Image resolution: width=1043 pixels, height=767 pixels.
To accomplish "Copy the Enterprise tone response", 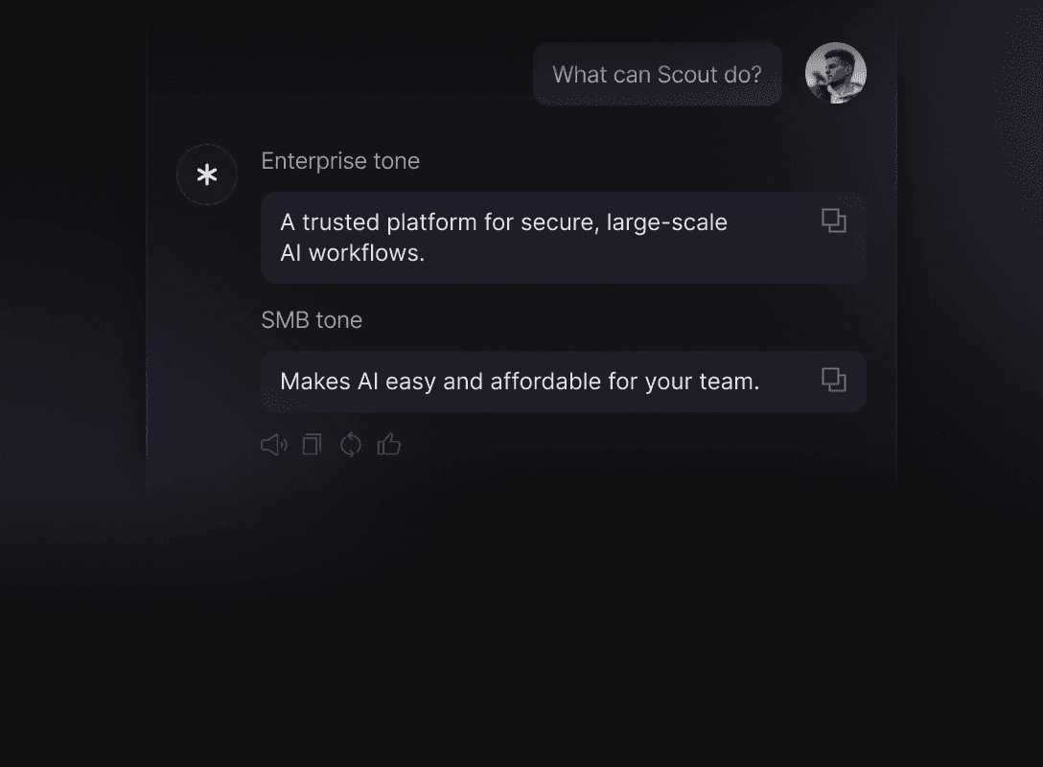I will 833,221.
